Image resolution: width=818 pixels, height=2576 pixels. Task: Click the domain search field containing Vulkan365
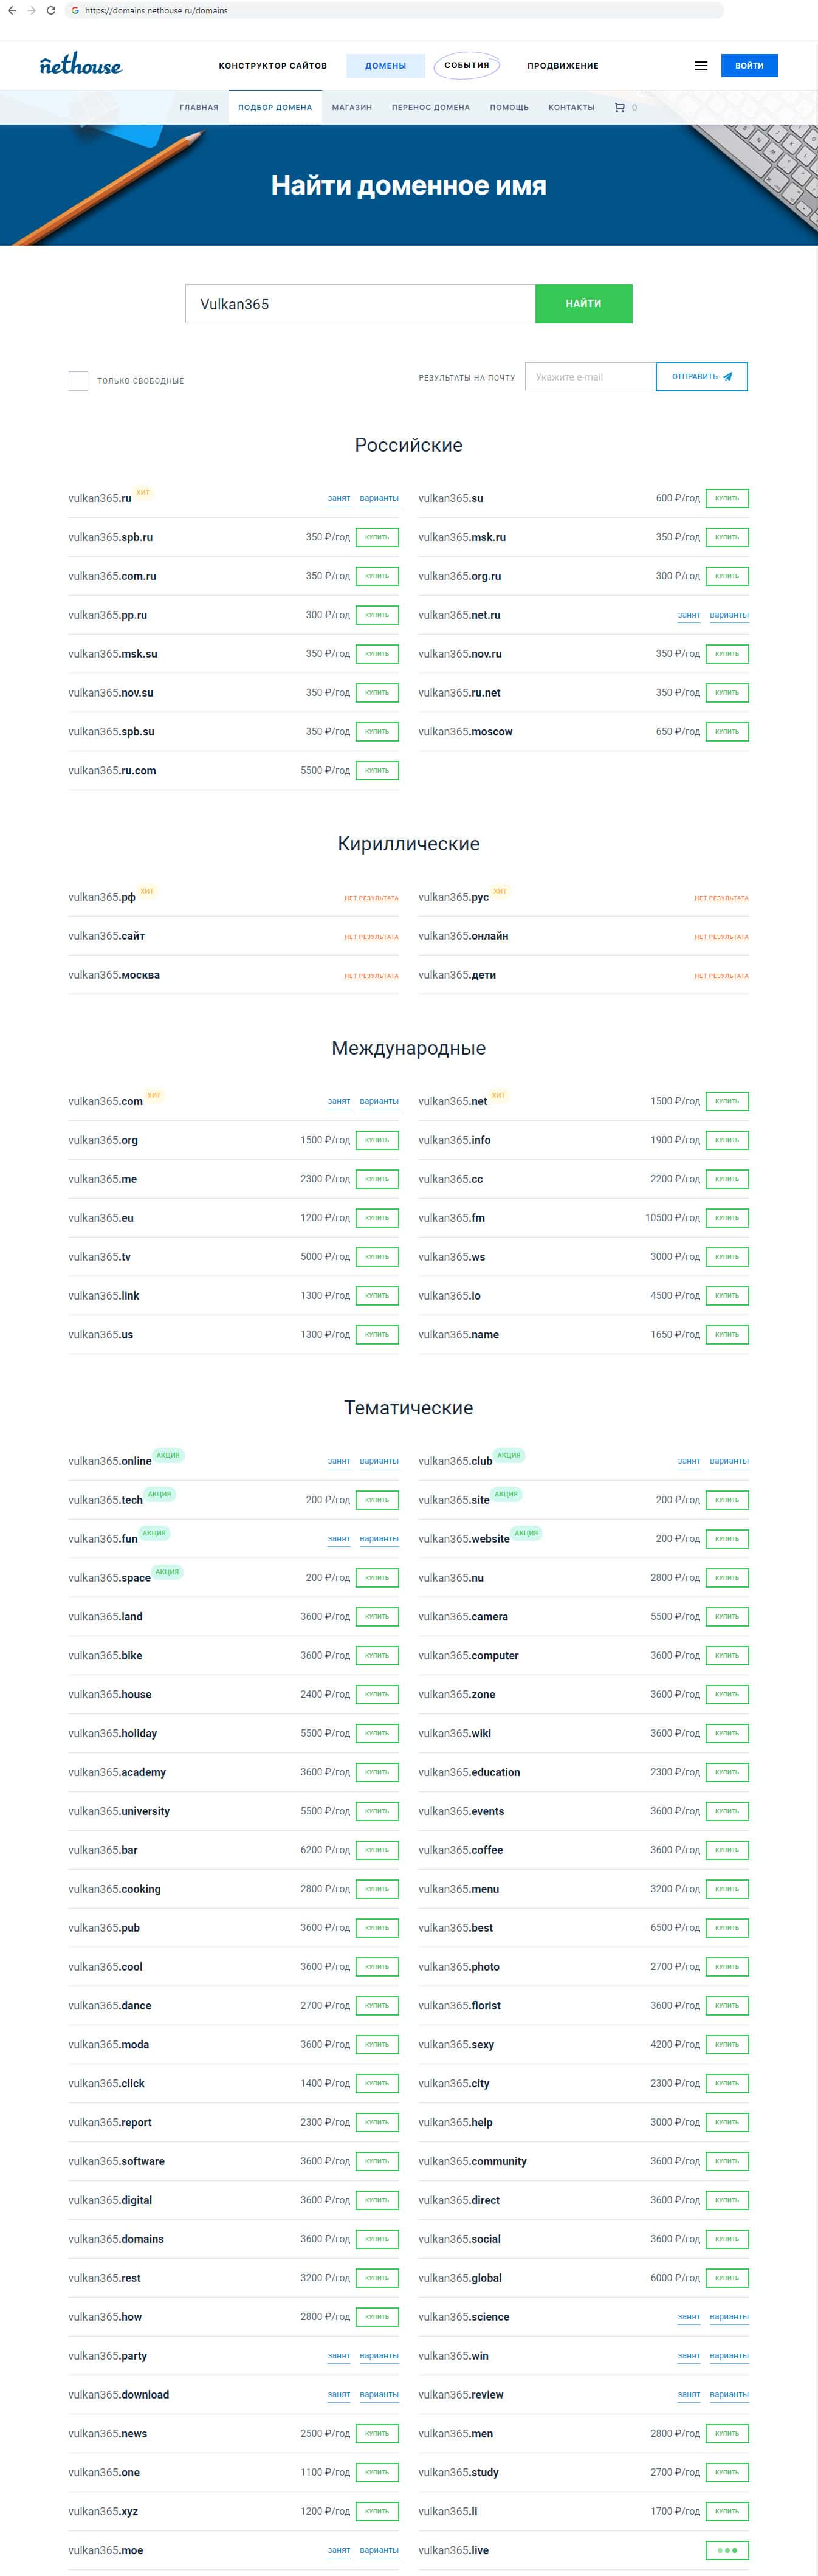(x=360, y=304)
